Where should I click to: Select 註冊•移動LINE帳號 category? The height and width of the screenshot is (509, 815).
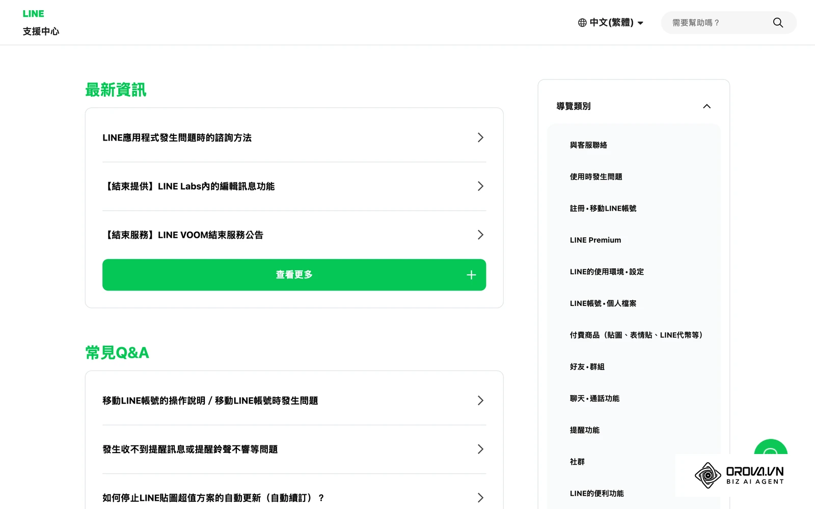click(603, 208)
